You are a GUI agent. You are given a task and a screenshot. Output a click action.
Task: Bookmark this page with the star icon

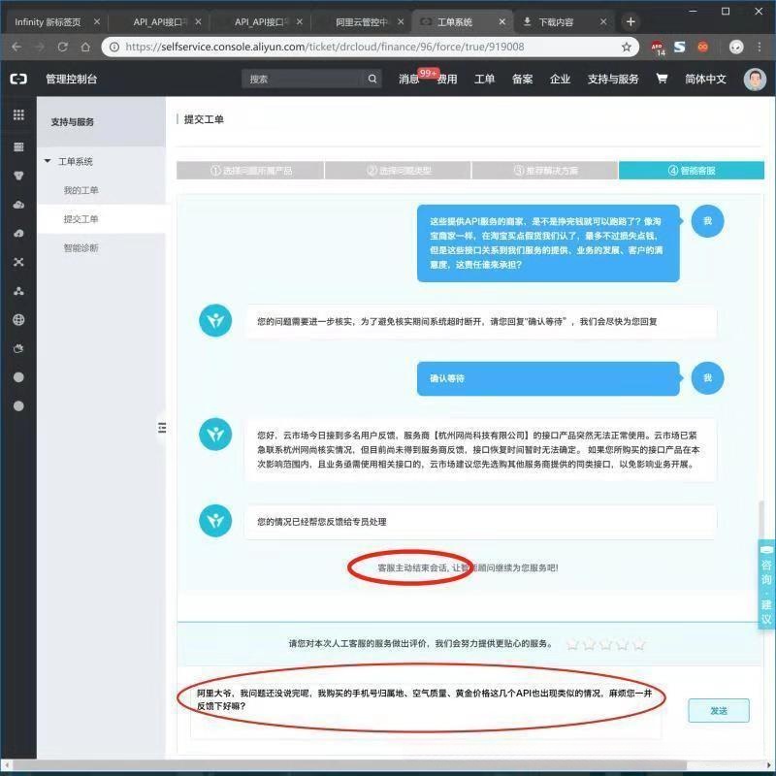coord(627,47)
